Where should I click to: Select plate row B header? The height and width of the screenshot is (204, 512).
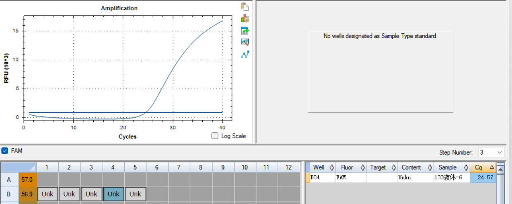click(x=9, y=194)
